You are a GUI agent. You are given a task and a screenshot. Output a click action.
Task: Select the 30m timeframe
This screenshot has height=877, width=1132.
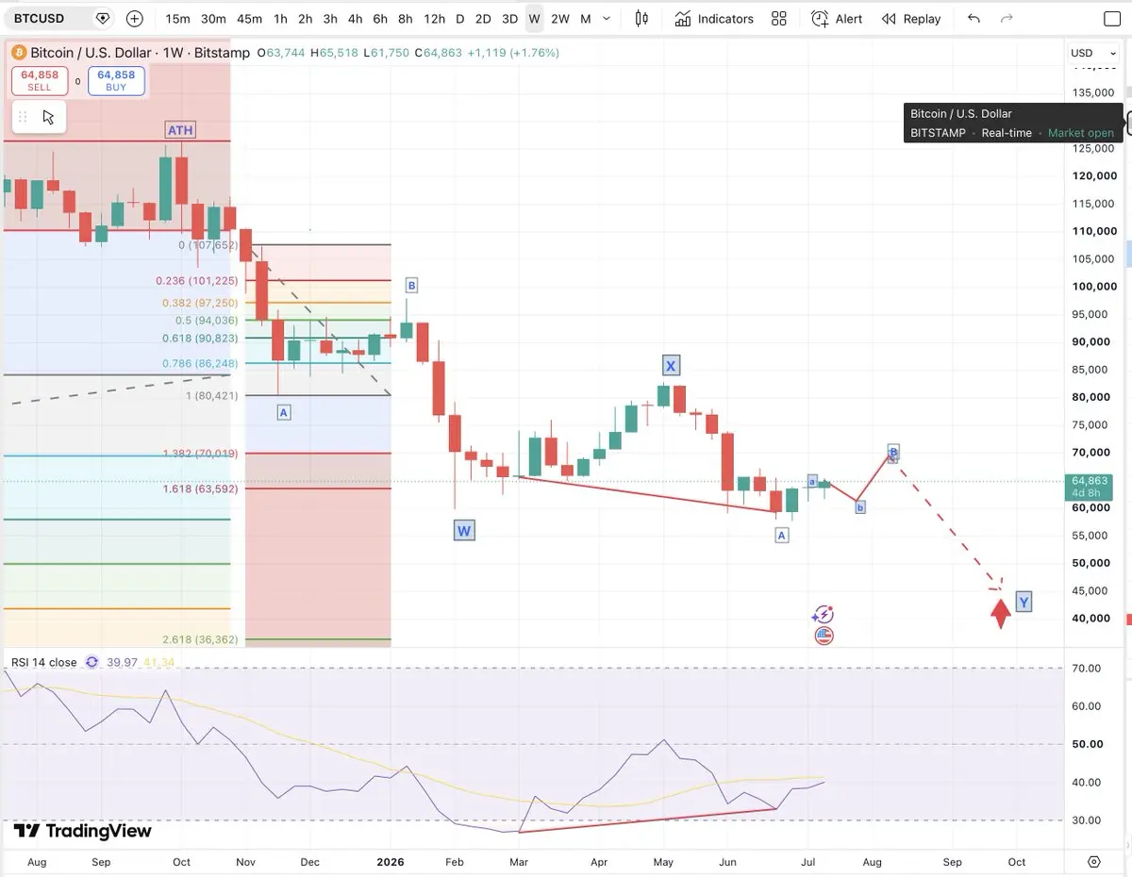[213, 19]
